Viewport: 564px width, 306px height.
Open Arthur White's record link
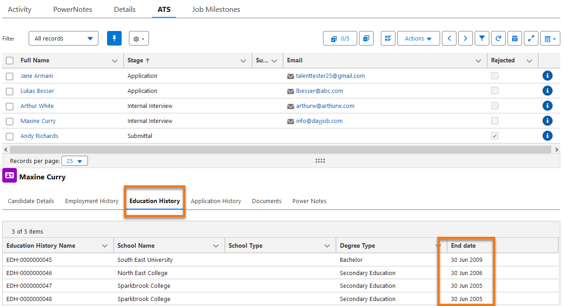[x=37, y=106]
